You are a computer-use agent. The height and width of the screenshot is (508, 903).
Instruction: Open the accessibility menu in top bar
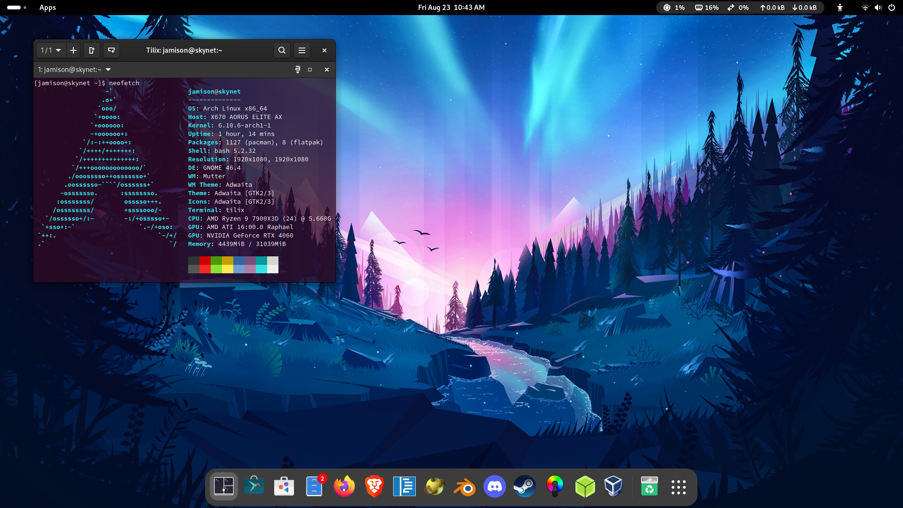(x=840, y=8)
